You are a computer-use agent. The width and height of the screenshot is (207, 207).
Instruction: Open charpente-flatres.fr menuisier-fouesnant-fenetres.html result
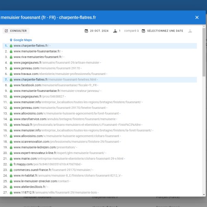[55, 79]
